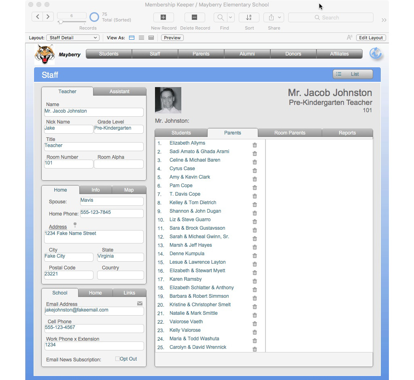Switch to the Reports tab
Screen dimensions: 414x380
[347, 133]
